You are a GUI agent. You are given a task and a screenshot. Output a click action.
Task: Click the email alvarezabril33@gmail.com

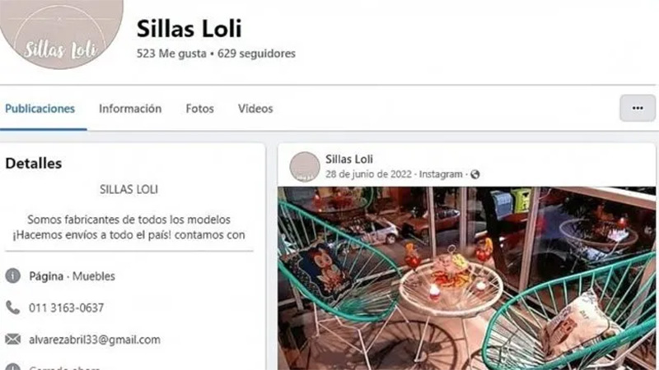[x=95, y=340]
